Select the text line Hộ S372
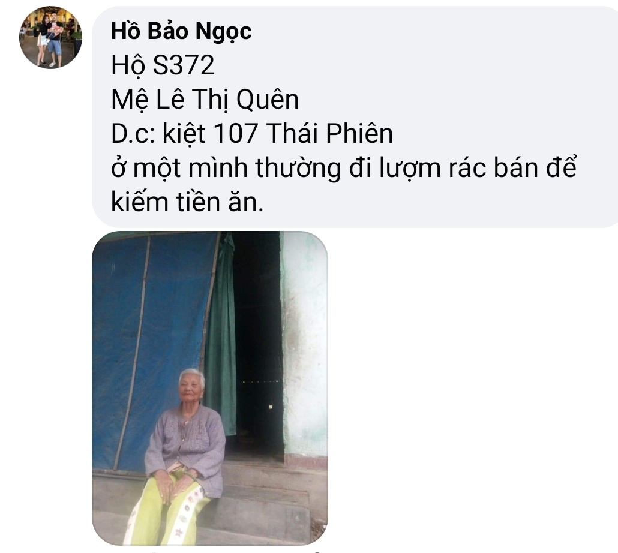618x553 pixels. 163,65
